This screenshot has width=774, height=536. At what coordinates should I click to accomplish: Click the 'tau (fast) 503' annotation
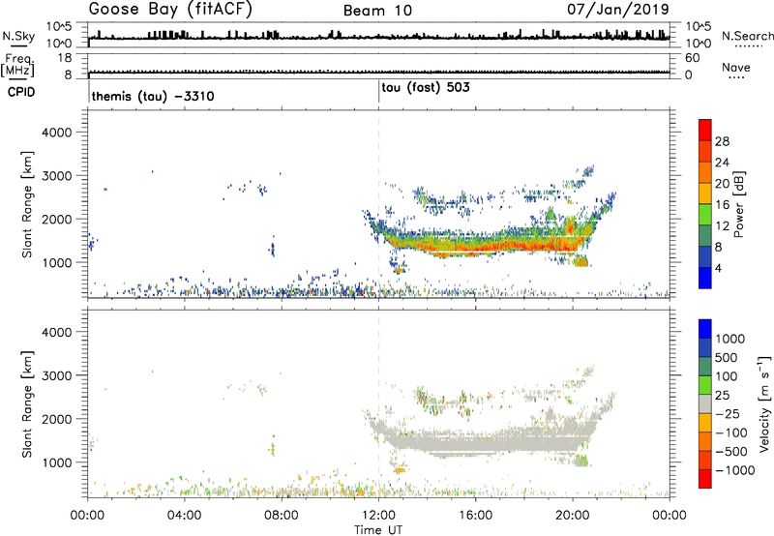coord(426,88)
